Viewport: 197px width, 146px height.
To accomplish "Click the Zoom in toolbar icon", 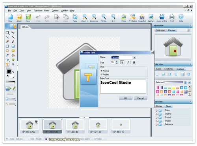I will coord(85,18).
